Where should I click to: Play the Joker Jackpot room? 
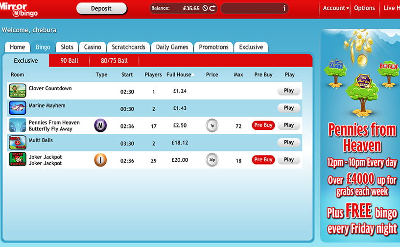tap(289, 160)
